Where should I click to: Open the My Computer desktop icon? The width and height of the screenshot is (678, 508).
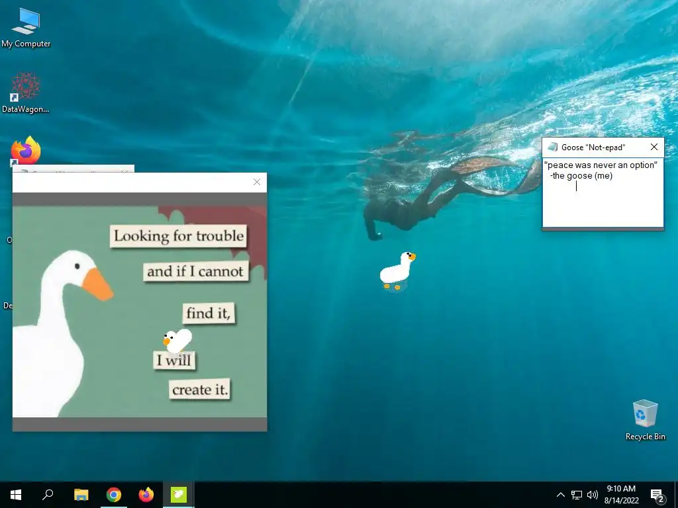point(26,27)
